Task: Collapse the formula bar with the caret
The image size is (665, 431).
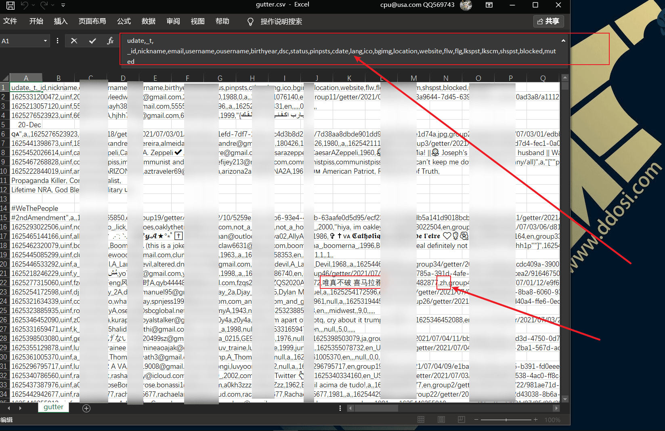Action: pyautogui.click(x=563, y=41)
